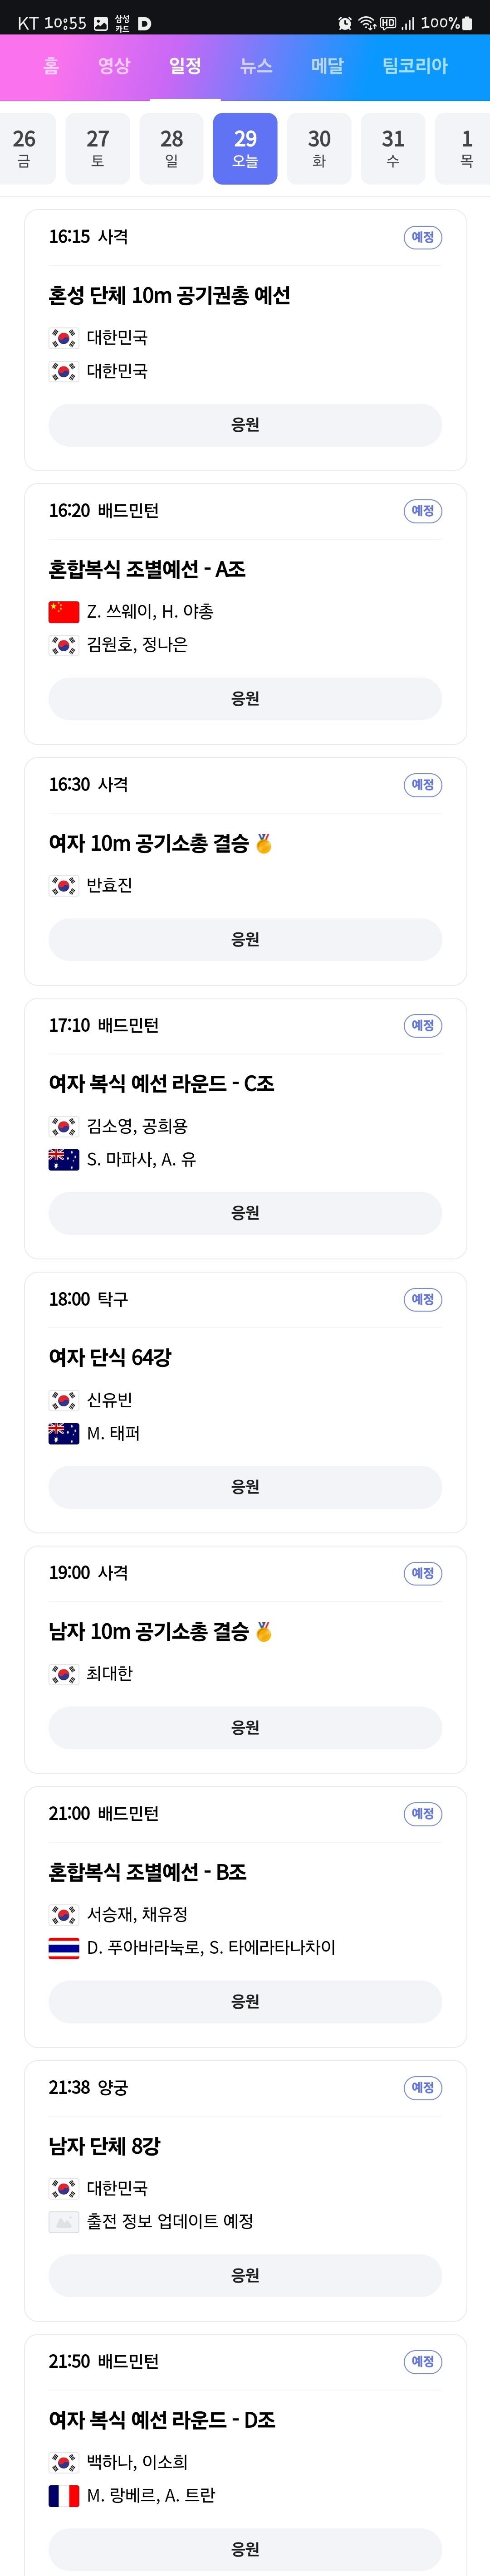This screenshot has width=490, height=2576.
Task: Tap the alarm icon in status bar
Action: [345, 23]
